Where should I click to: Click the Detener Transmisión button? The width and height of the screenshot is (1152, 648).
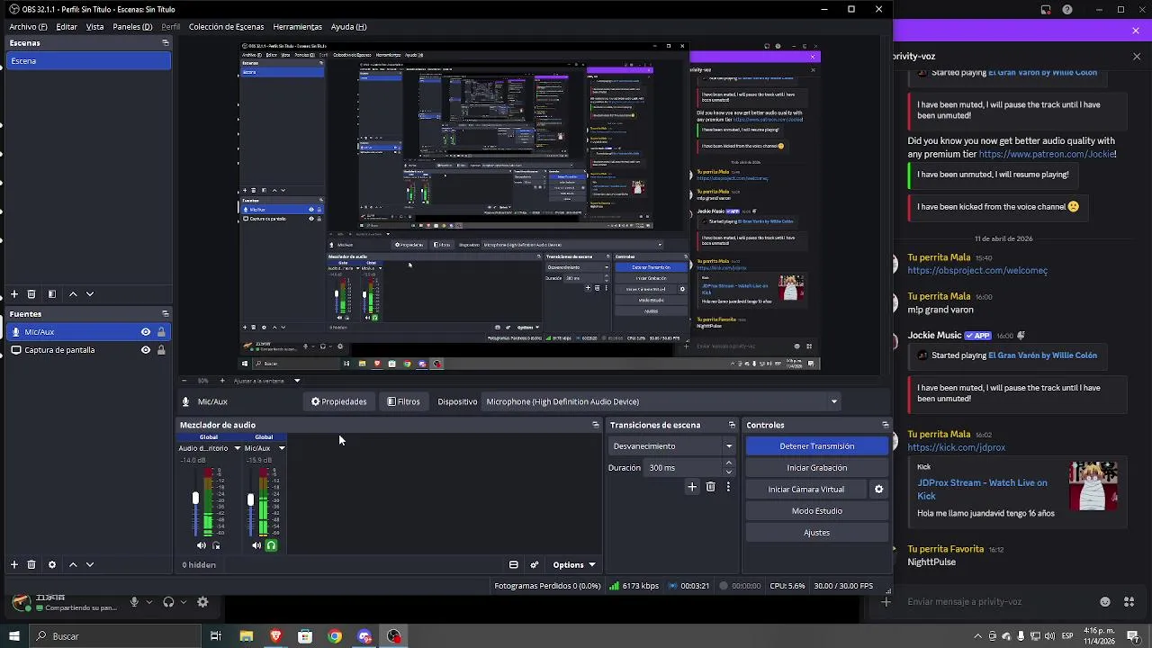click(816, 446)
